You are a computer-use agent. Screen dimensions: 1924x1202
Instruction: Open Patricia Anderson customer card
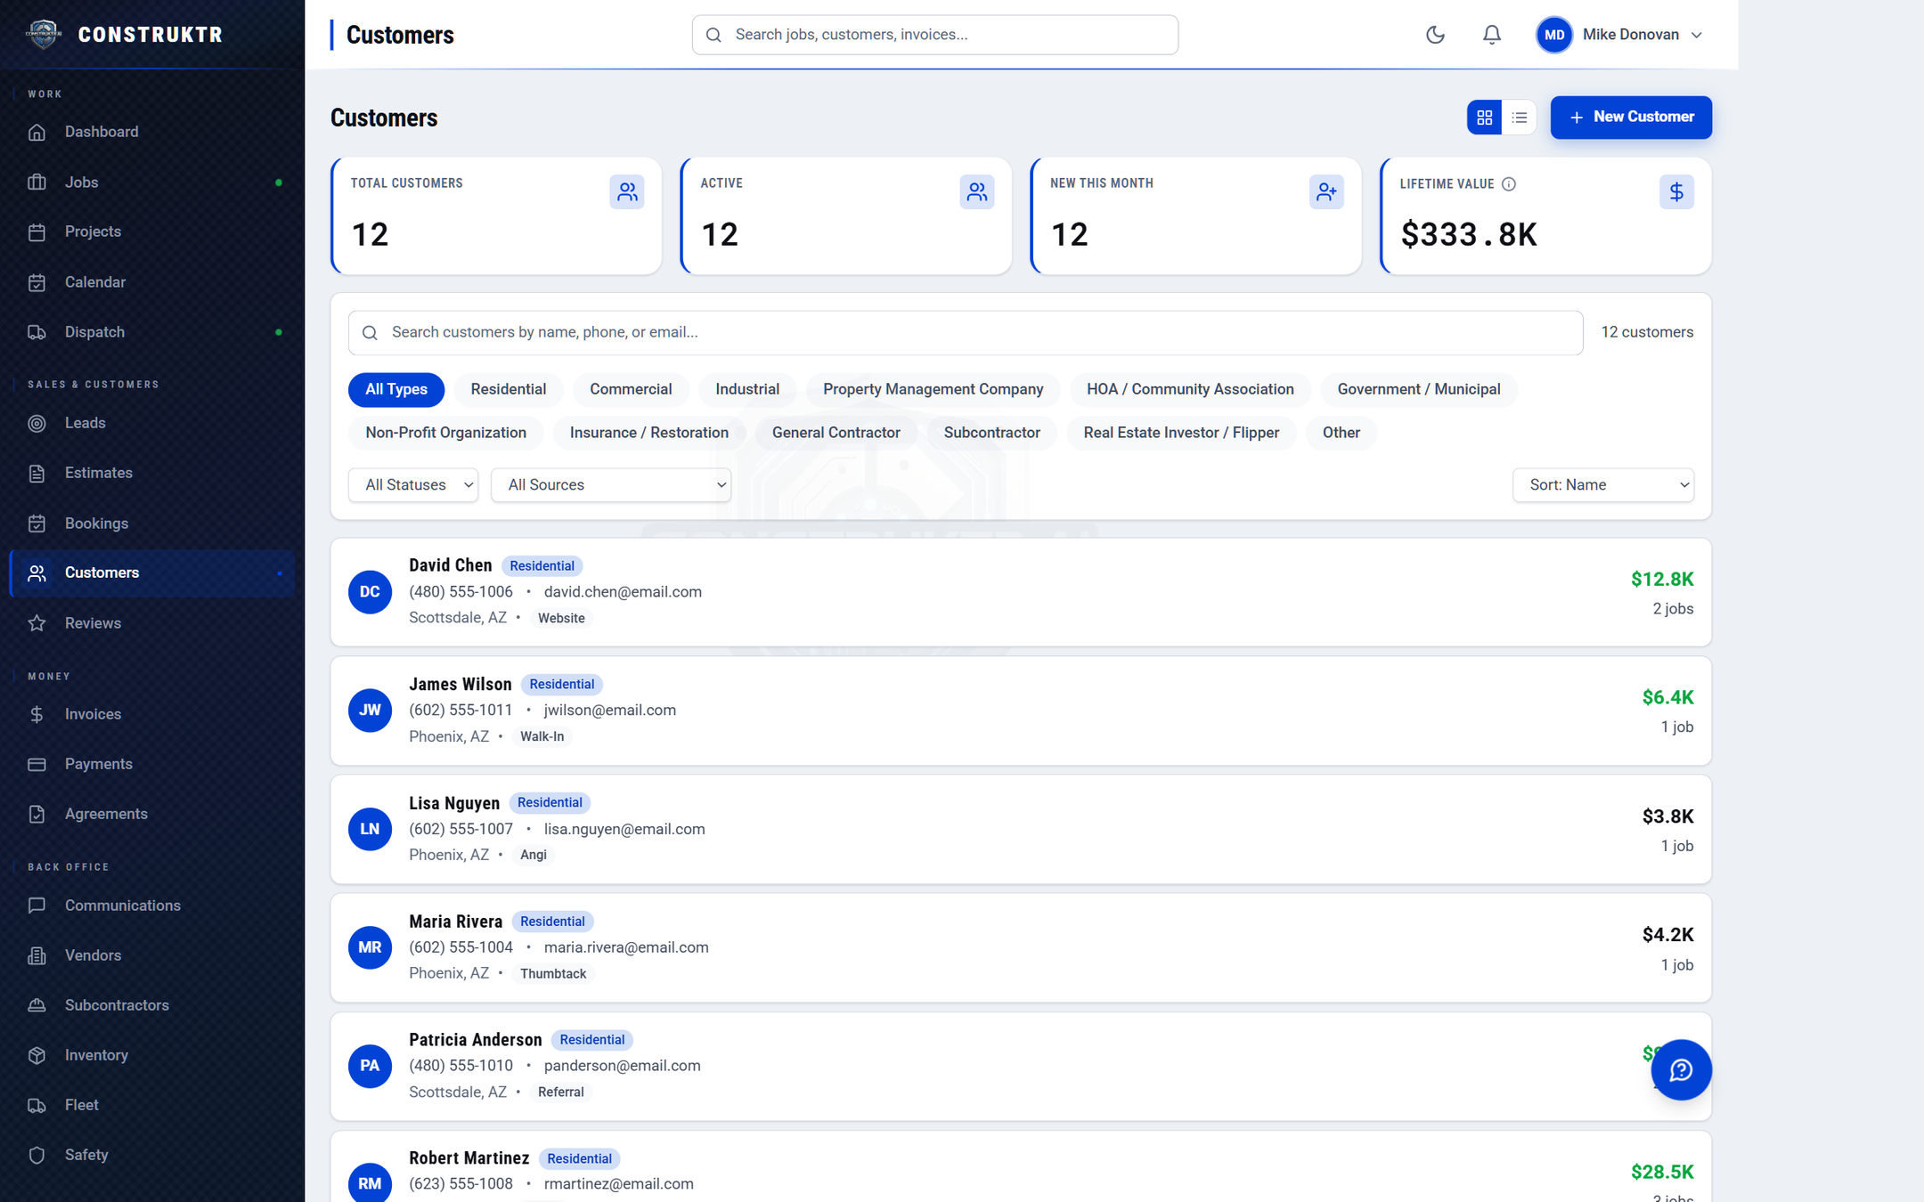point(1021,1066)
